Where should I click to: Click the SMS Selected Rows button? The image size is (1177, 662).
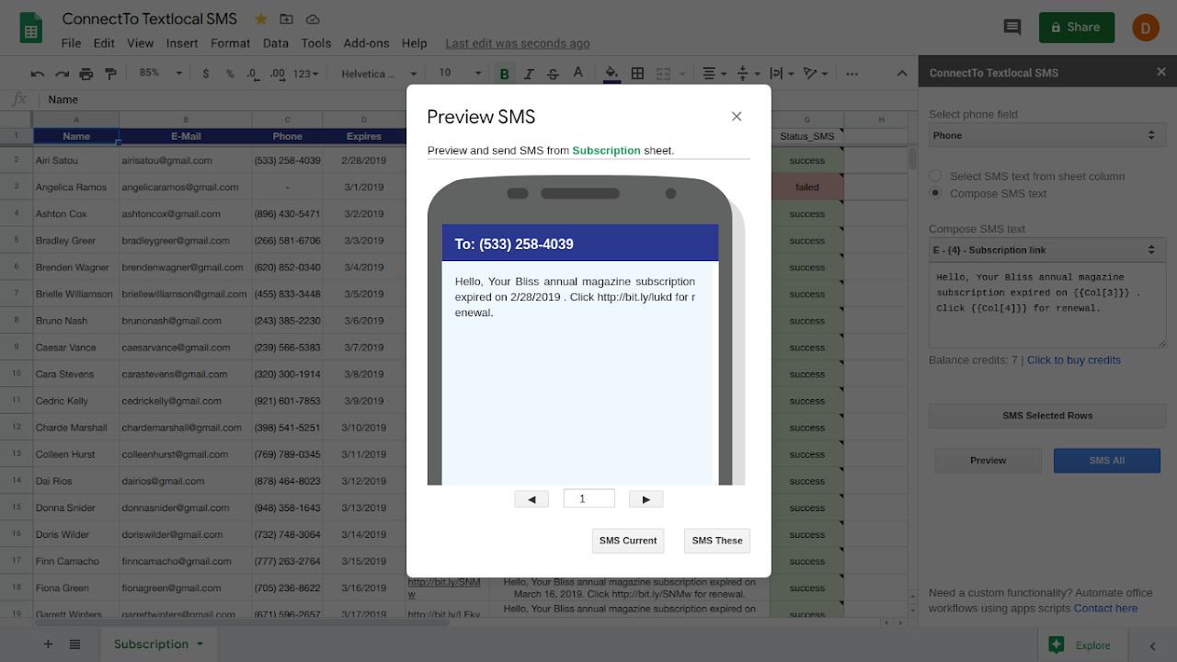pyautogui.click(x=1047, y=416)
